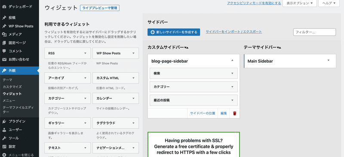Image resolution: width=344 pixels, height=157 pixels.
Task: Click the WP Show Posts pin icon
Action: pyautogui.click(x=4, y=26)
